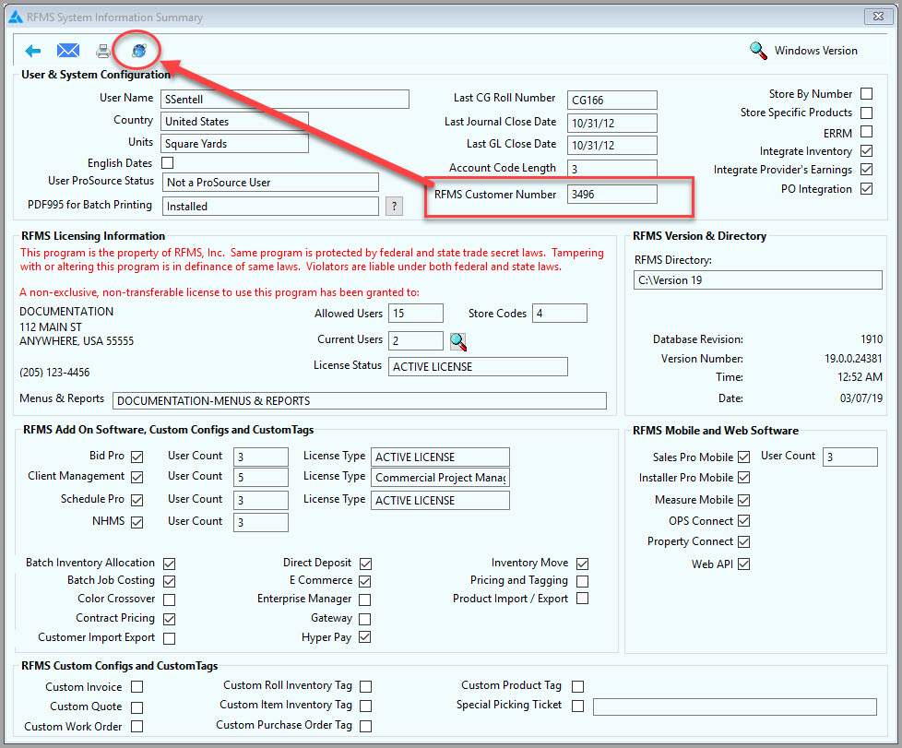Click the Units field Square Yards
This screenshot has height=748, width=902.
coord(234,143)
